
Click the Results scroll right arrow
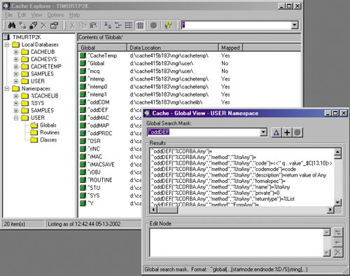330,210
